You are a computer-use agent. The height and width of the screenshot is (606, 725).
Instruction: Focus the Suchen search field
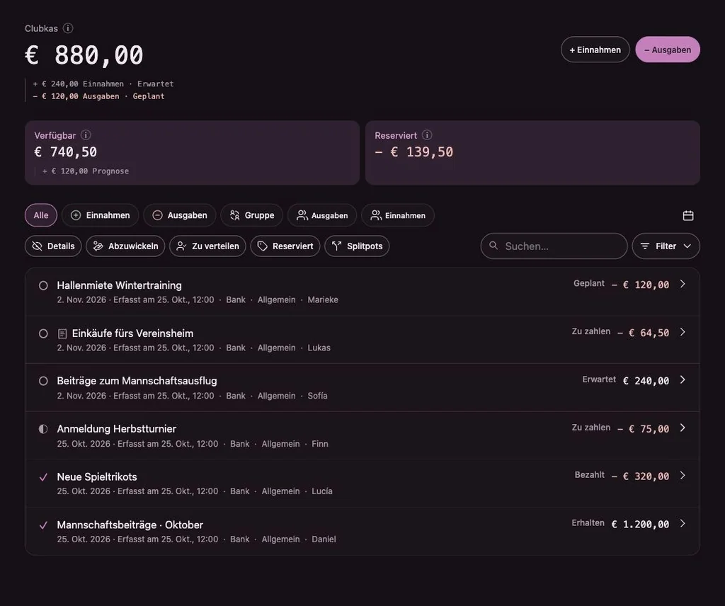tap(554, 246)
